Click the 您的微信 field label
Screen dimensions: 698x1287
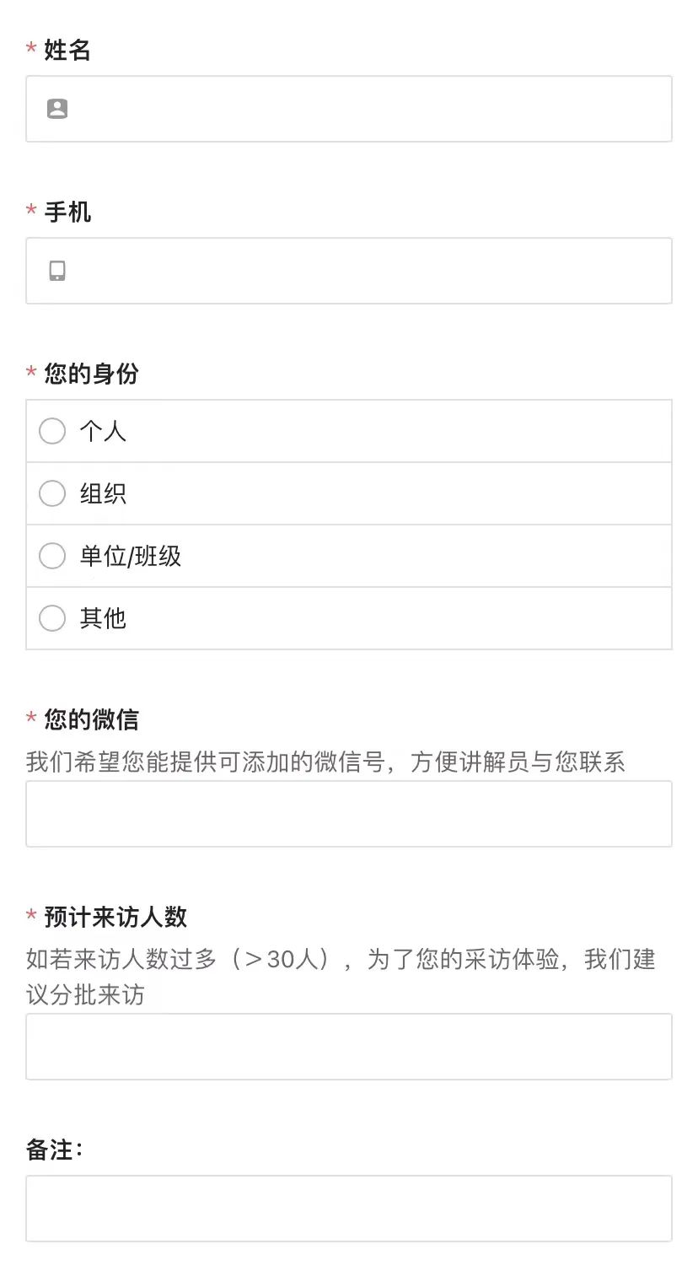pyautogui.click(x=91, y=719)
